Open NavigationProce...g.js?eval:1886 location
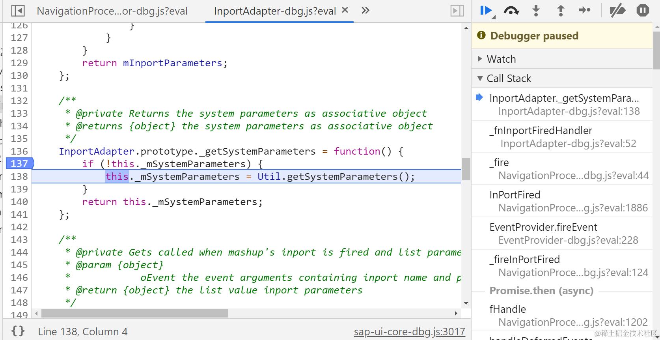Viewport: 660px width, 340px height. click(x=573, y=208)
